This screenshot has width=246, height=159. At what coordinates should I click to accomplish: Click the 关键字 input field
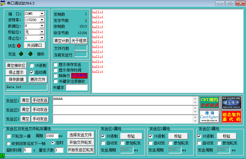pos(77,87)
